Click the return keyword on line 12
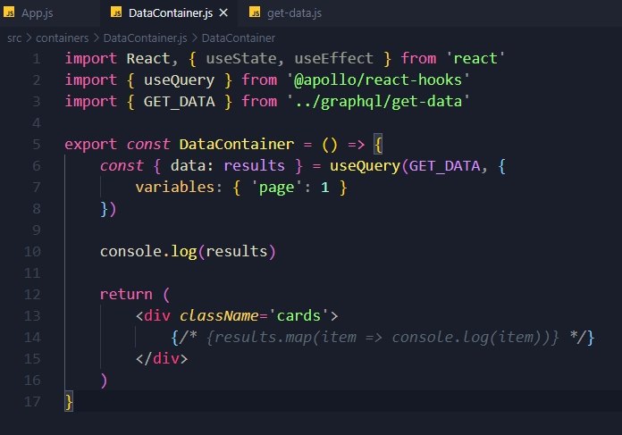 tap(126, 294)
